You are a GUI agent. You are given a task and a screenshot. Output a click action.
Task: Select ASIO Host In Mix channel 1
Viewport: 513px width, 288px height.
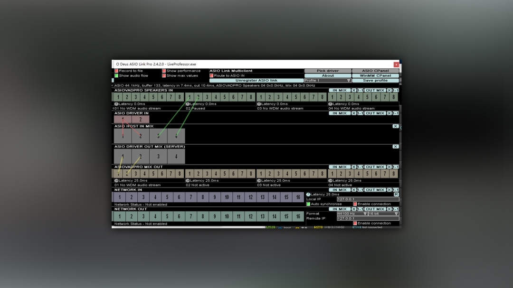click(x=123, y=136)
